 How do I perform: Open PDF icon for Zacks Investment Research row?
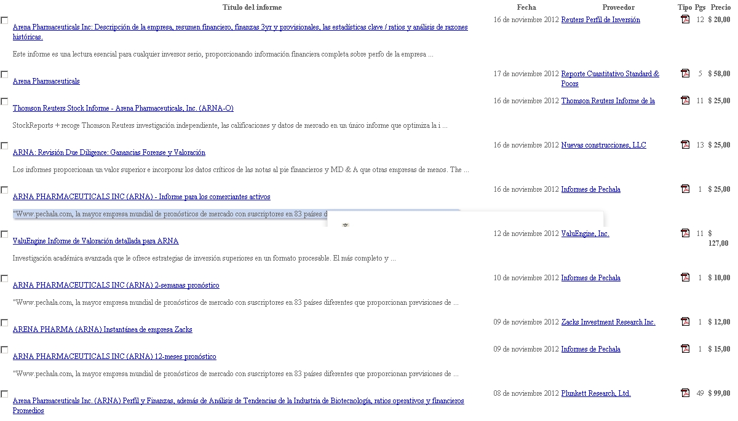pyautogui.click(x=685, y=321)
